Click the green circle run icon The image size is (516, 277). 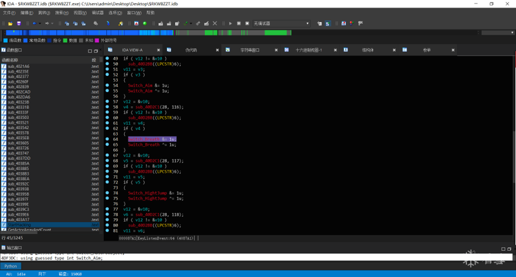tap(145, 24)
